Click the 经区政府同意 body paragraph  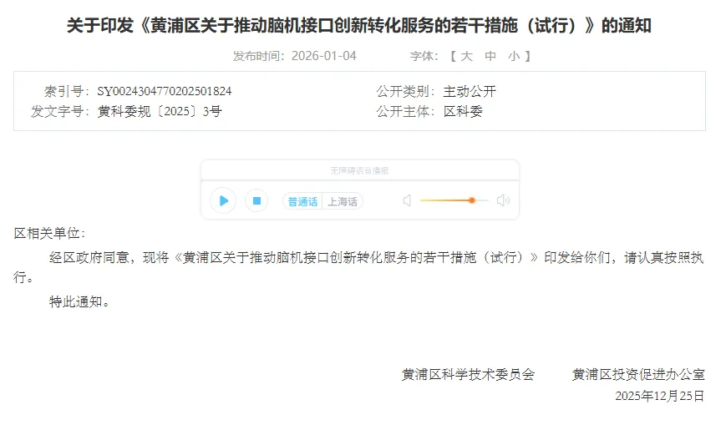tap(359, 267)
